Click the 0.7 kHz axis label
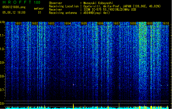The image size is (172, 109). [x=2, y=90]
